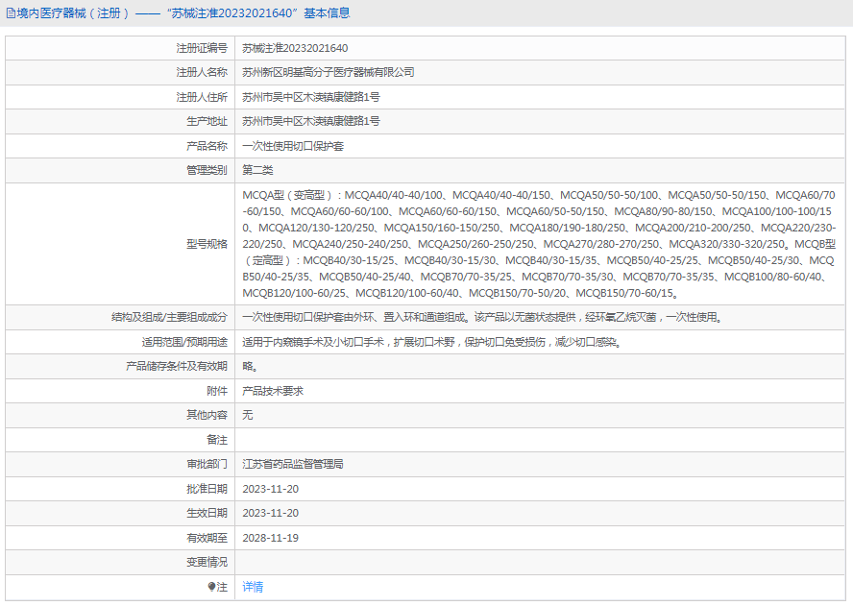Click the 变更情况 label
The width and height of the screenshot is (853, 606).
click(x=207, y=562)
